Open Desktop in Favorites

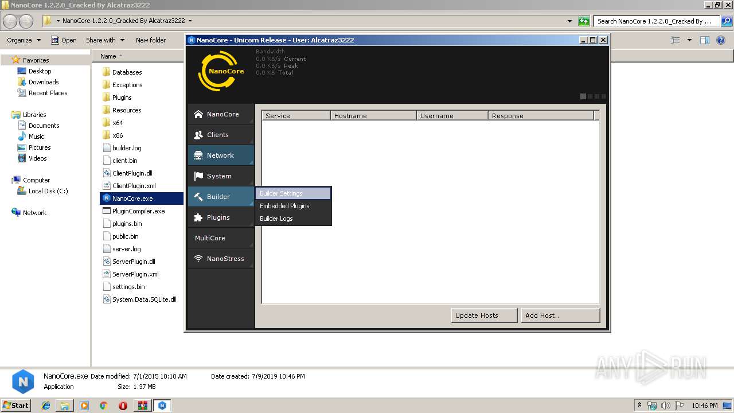click(34, 71)
